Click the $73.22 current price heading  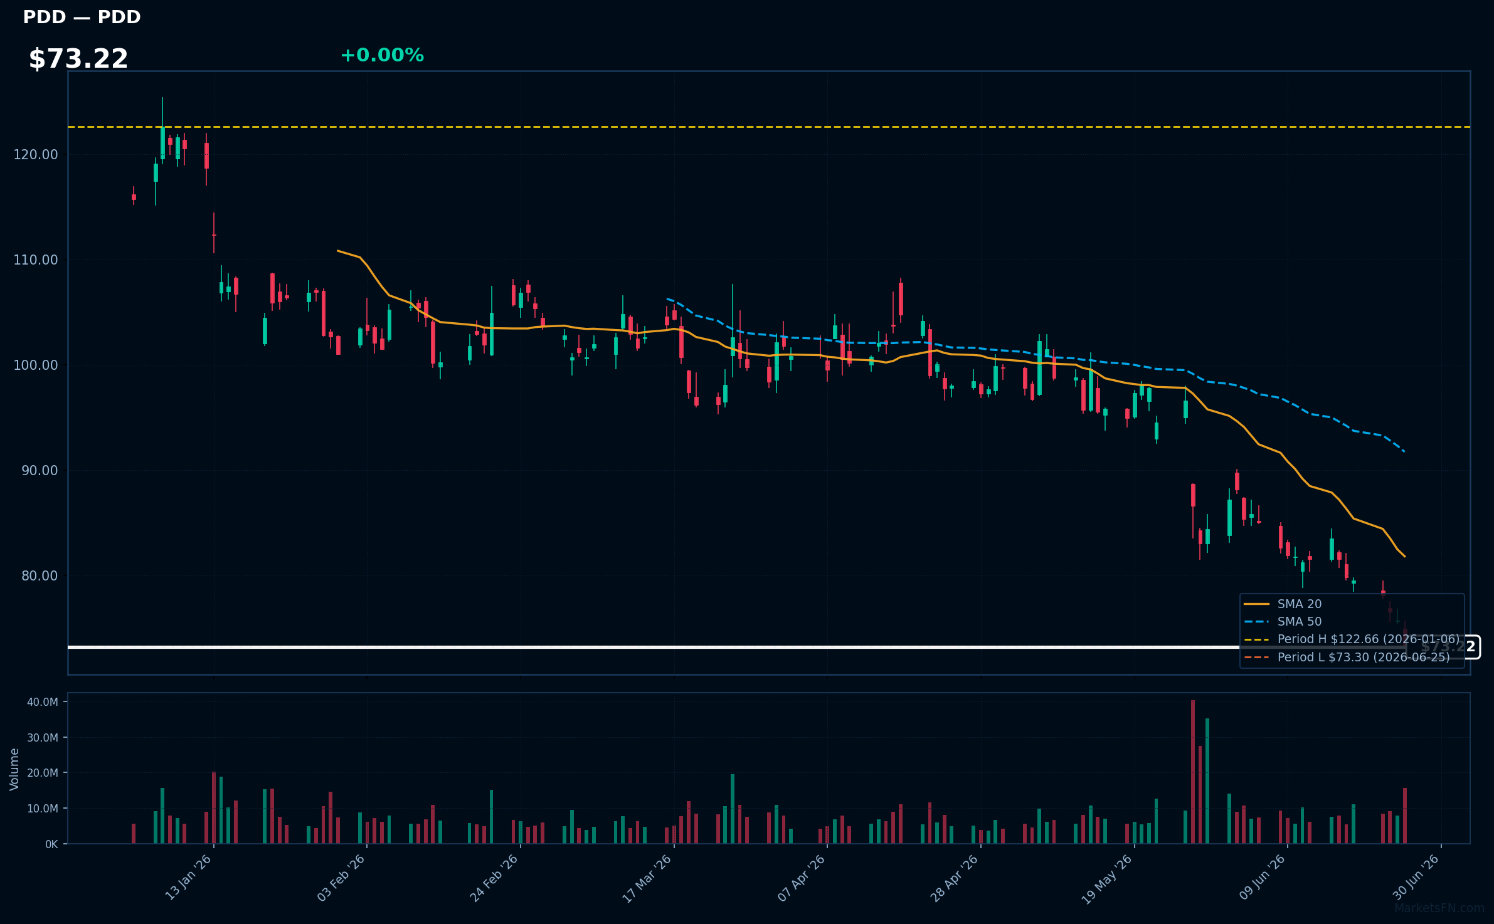click(x=78, y=59)
